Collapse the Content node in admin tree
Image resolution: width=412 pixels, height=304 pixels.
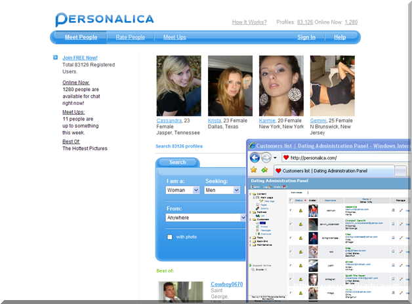tap(250, 194)
